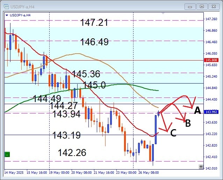
Task: Click the 147.21 level text label
Action: click(x=94, y=23)
